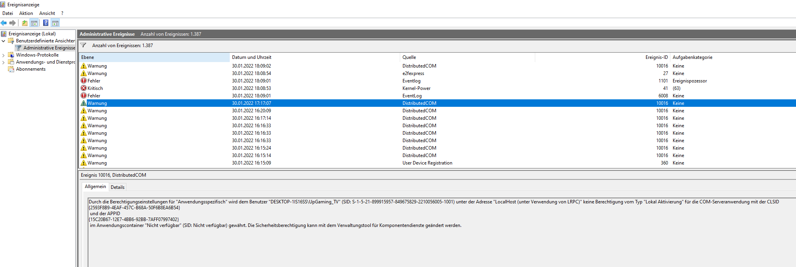Image resolution: width=796 pixels, height=267 pixels.
Task: Click warning icon of the 16:20:09 row
Action: tap(84, 111)
